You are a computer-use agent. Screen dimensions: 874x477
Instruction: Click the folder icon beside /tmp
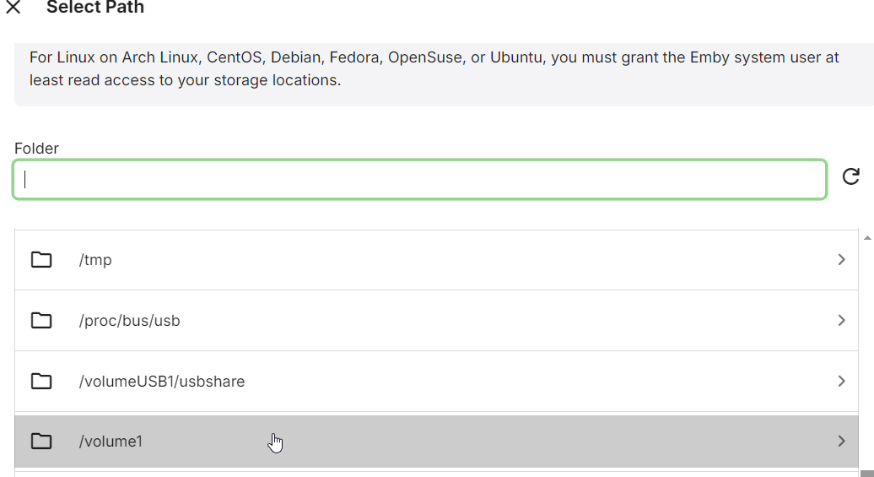pyautogui.click(x=41, y=260)
